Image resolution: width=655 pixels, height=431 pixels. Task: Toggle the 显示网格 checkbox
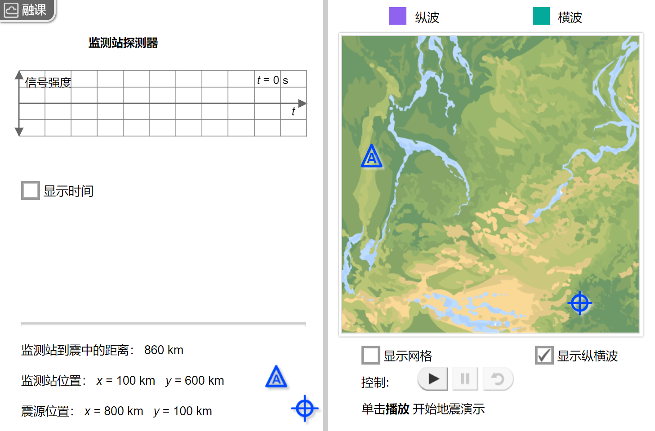click(x=371, y=355)
